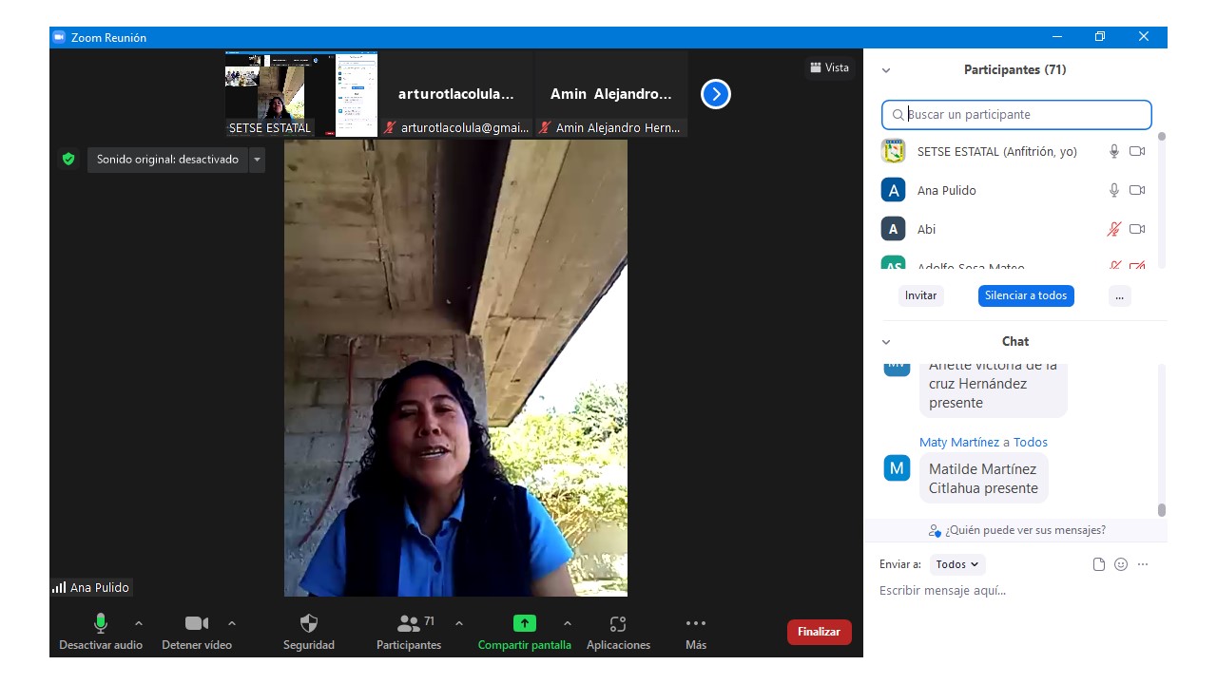Open ¿Quién puede ver sus mensajes? info
This screenshot has width=1217, height=684.
coord(1016,530)
